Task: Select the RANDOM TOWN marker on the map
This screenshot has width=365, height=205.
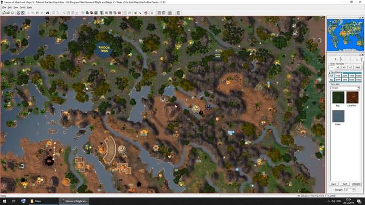Action: coord(104,49)
